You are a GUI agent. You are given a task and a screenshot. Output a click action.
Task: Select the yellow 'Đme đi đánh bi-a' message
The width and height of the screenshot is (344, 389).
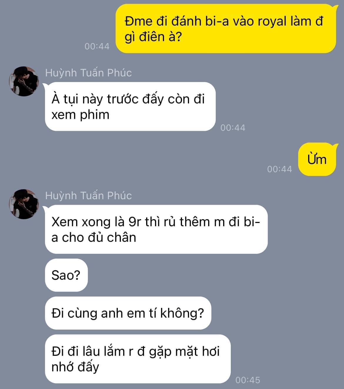[226, 28]
